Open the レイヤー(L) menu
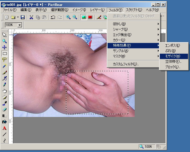 (x=97, y=10)
